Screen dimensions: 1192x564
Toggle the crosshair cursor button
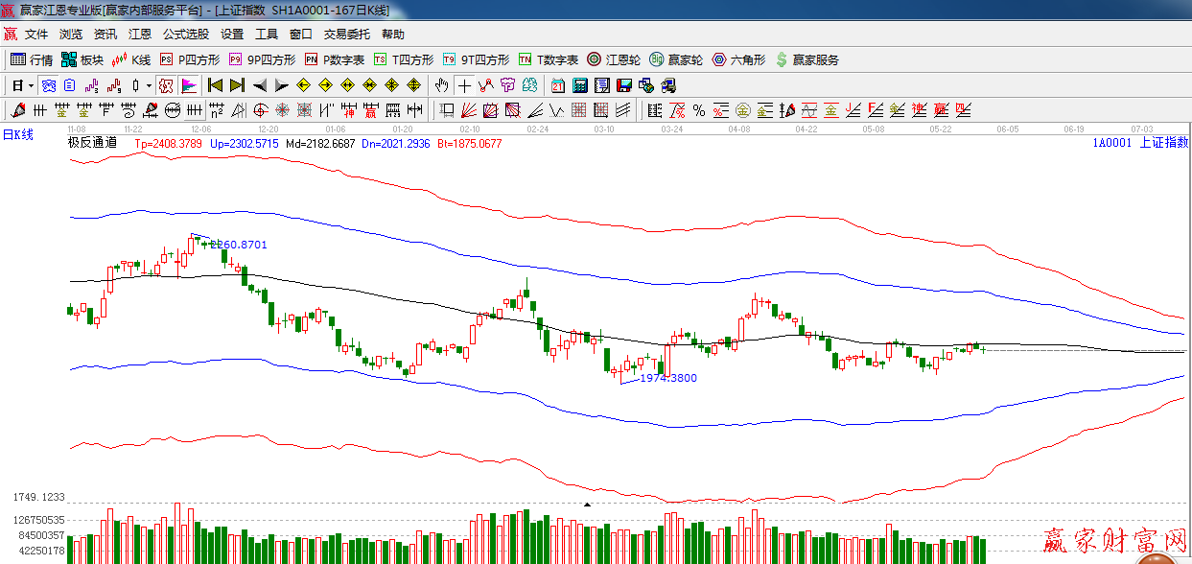tap(464, 85)
